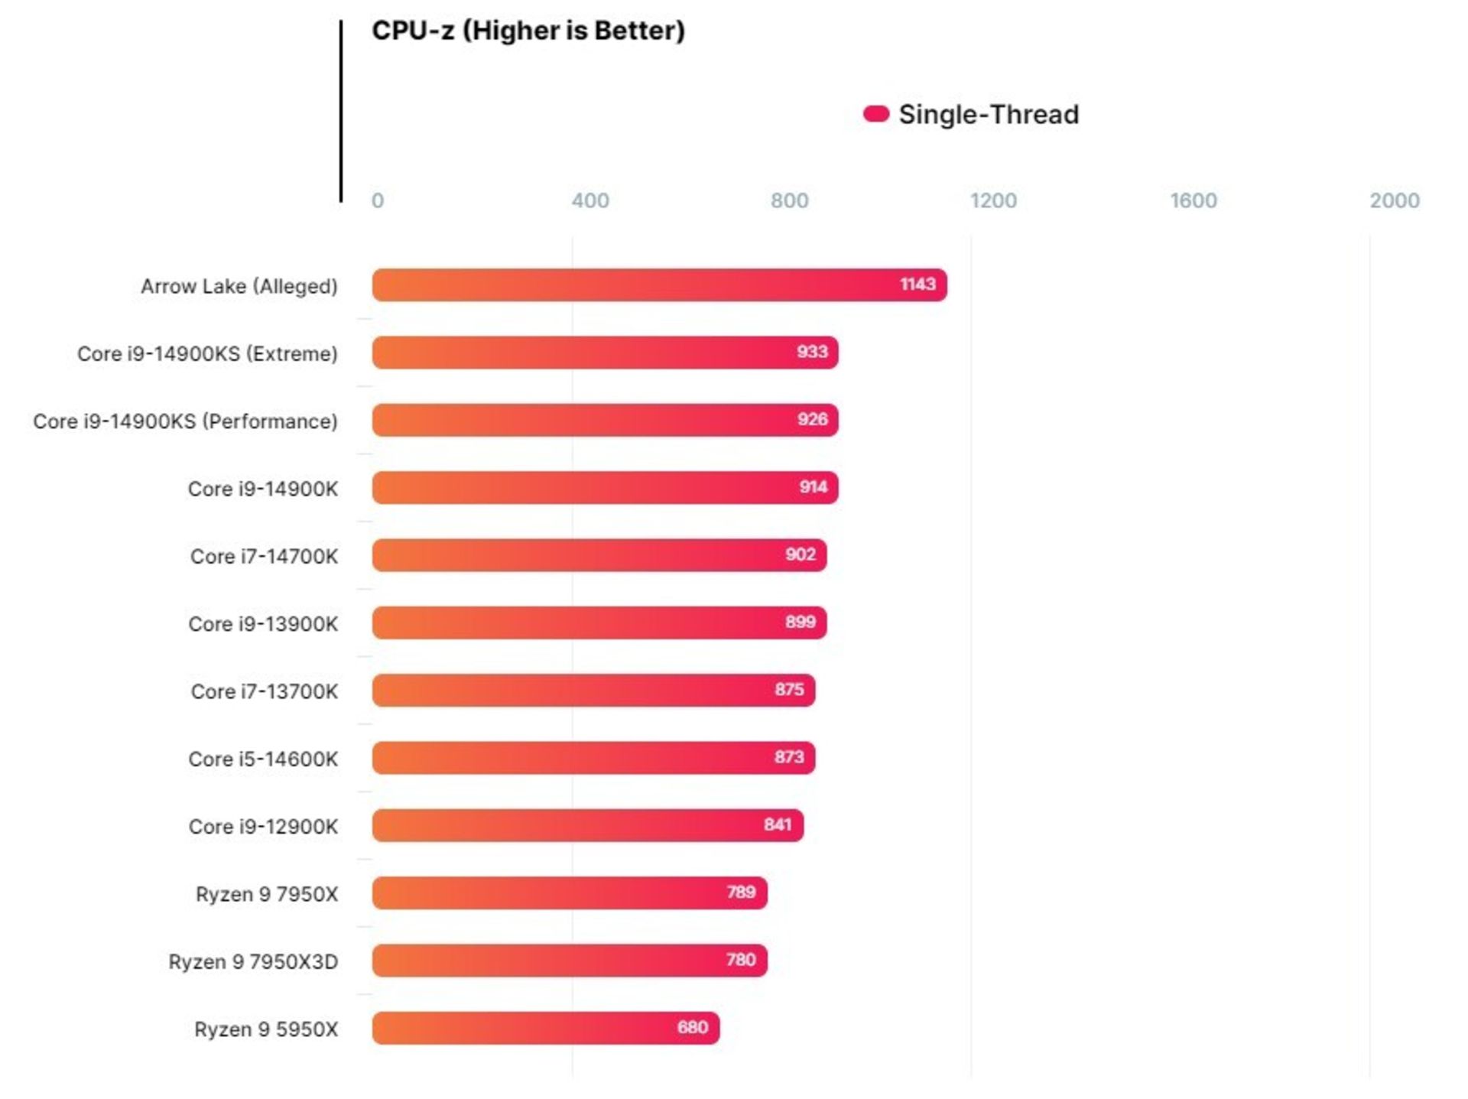The width and height of the screenshot is (1468, 1099).
Task: Click the Arrow Lake (Alleged) axis label
Action: 239,286
